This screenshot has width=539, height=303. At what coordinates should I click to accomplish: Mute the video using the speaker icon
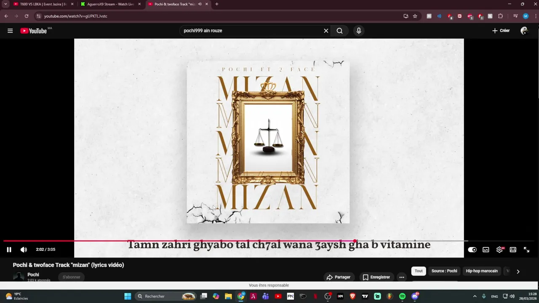coord(24,250)
